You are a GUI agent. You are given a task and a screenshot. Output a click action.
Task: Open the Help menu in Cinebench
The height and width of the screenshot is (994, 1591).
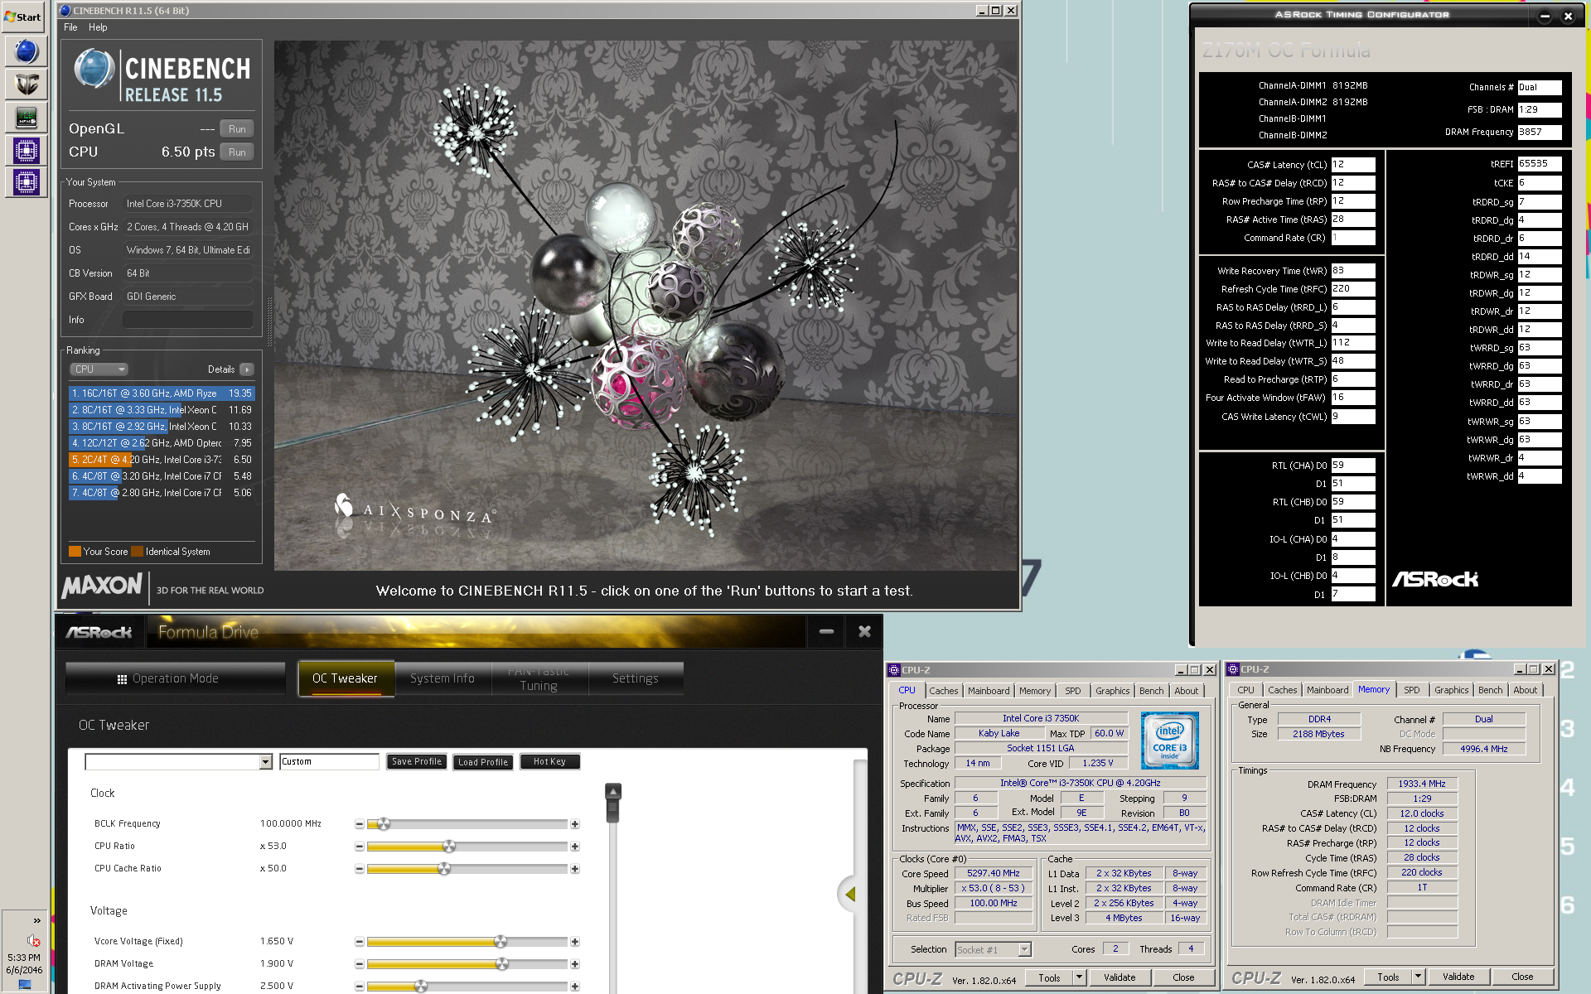point(98,27)
